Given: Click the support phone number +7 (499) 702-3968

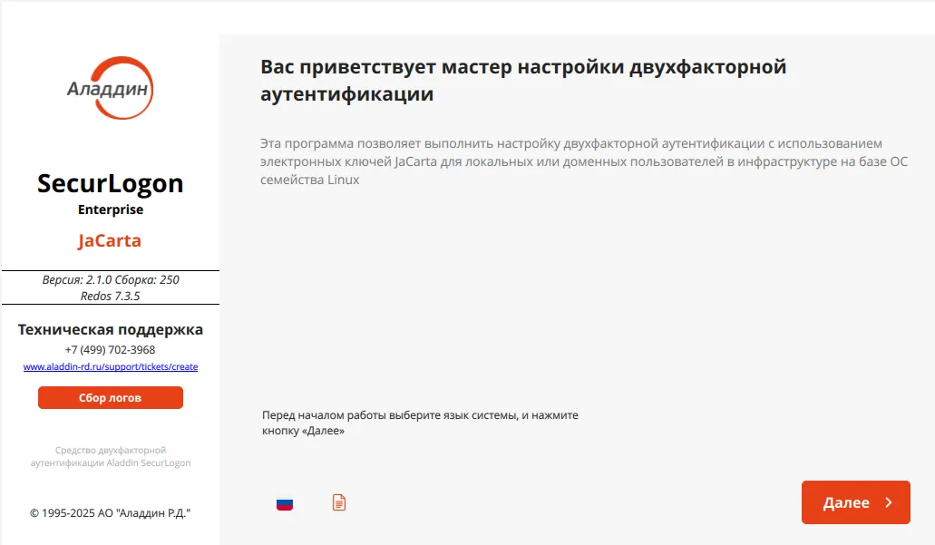Looking at the screenshot, I should click(111, 350).
